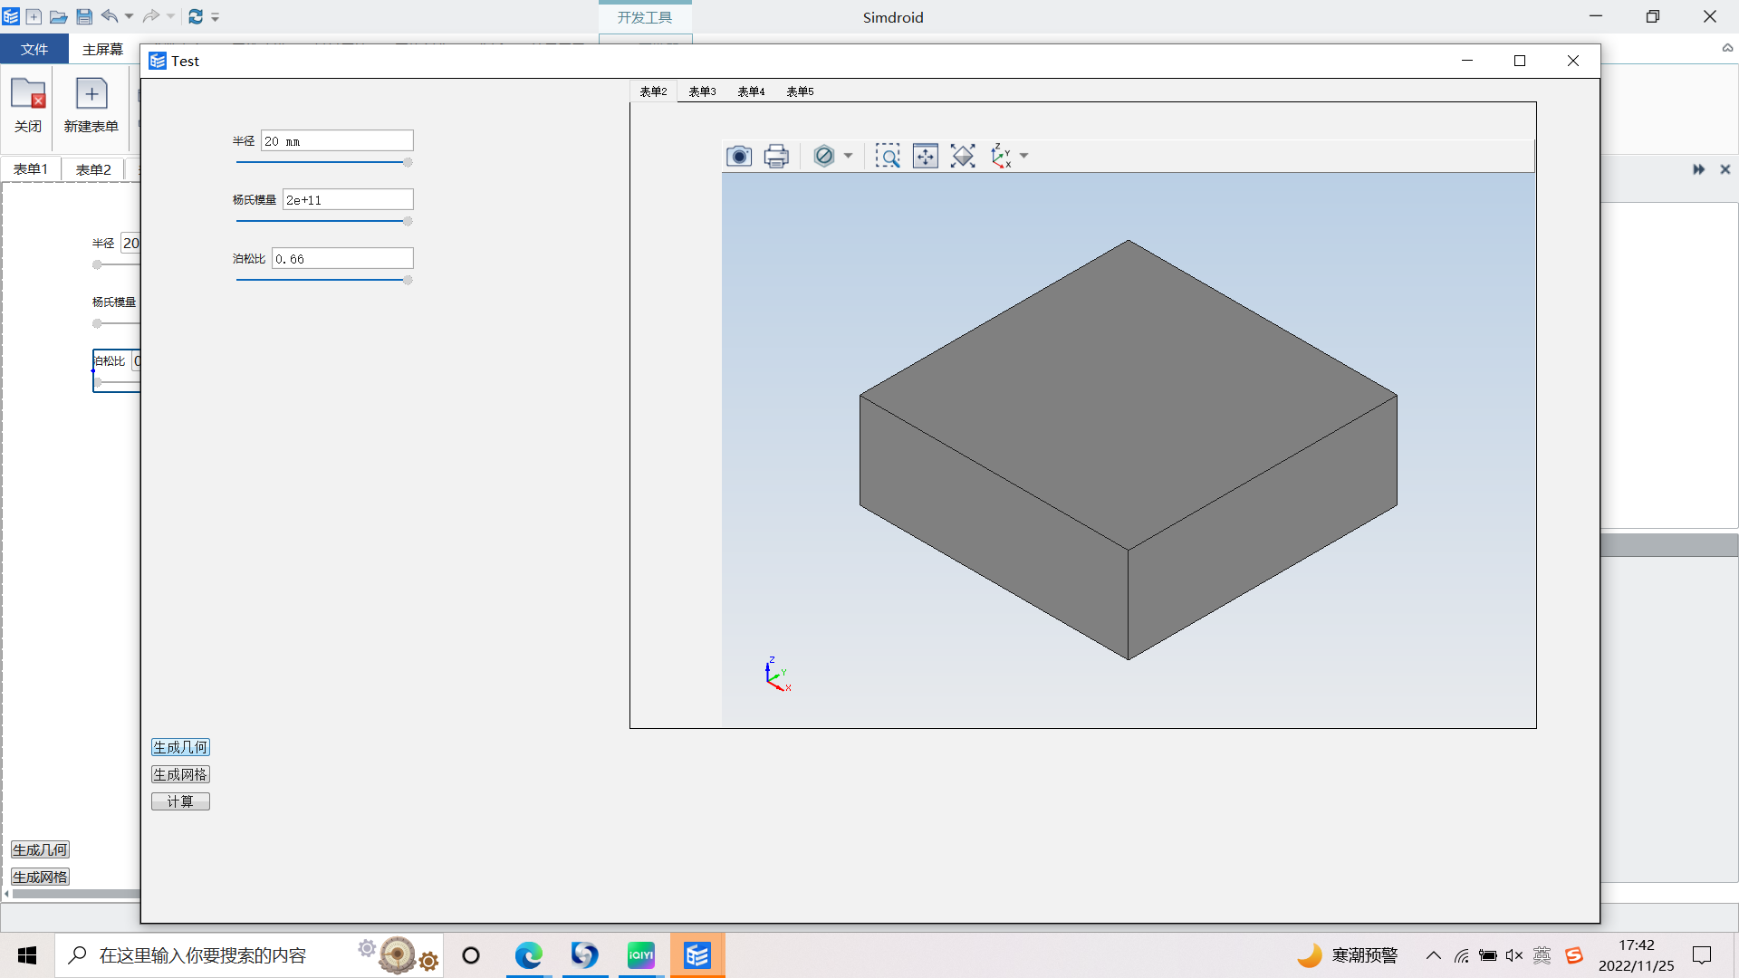Open the 主屏幕 ribbon tab

(102, 49)
